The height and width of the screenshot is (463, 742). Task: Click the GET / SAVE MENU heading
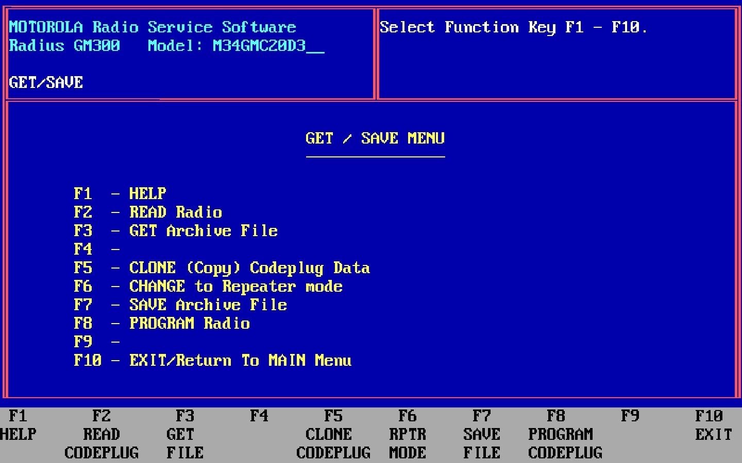(375, 138)
